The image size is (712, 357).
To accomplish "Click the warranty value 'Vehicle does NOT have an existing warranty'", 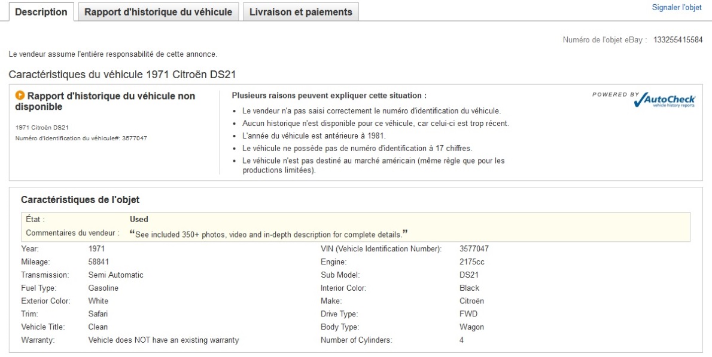I will click(x=163, y=340).
